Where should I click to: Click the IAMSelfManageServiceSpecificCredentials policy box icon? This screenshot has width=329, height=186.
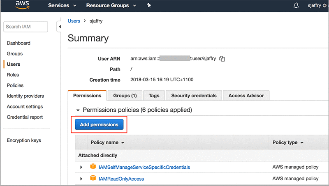tap(93, 167)
